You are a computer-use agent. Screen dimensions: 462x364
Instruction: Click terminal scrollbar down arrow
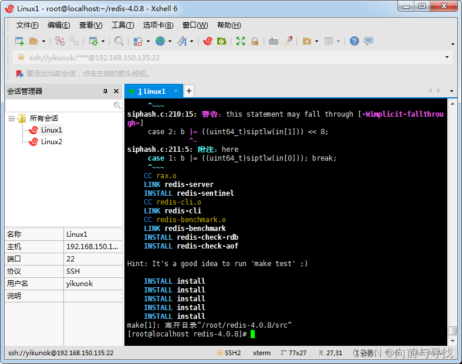[453, 341]
